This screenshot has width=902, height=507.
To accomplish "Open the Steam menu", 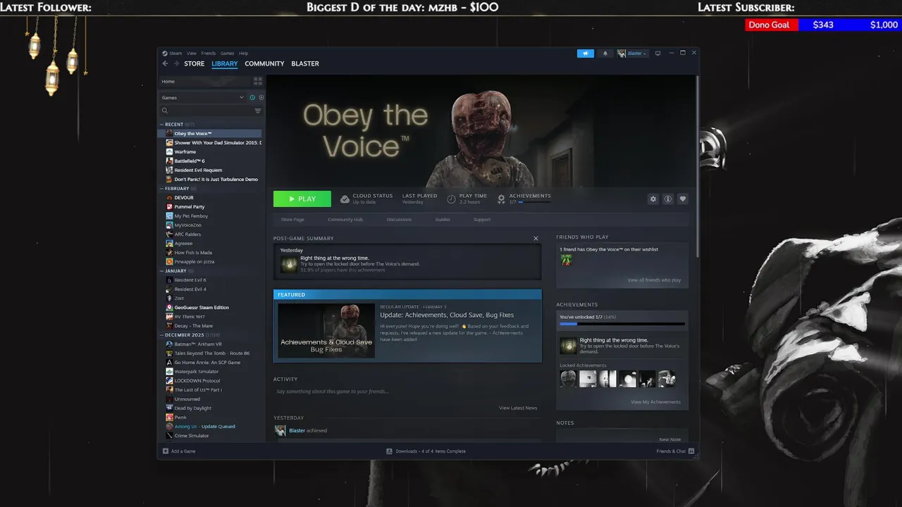I will pos(175,54).
